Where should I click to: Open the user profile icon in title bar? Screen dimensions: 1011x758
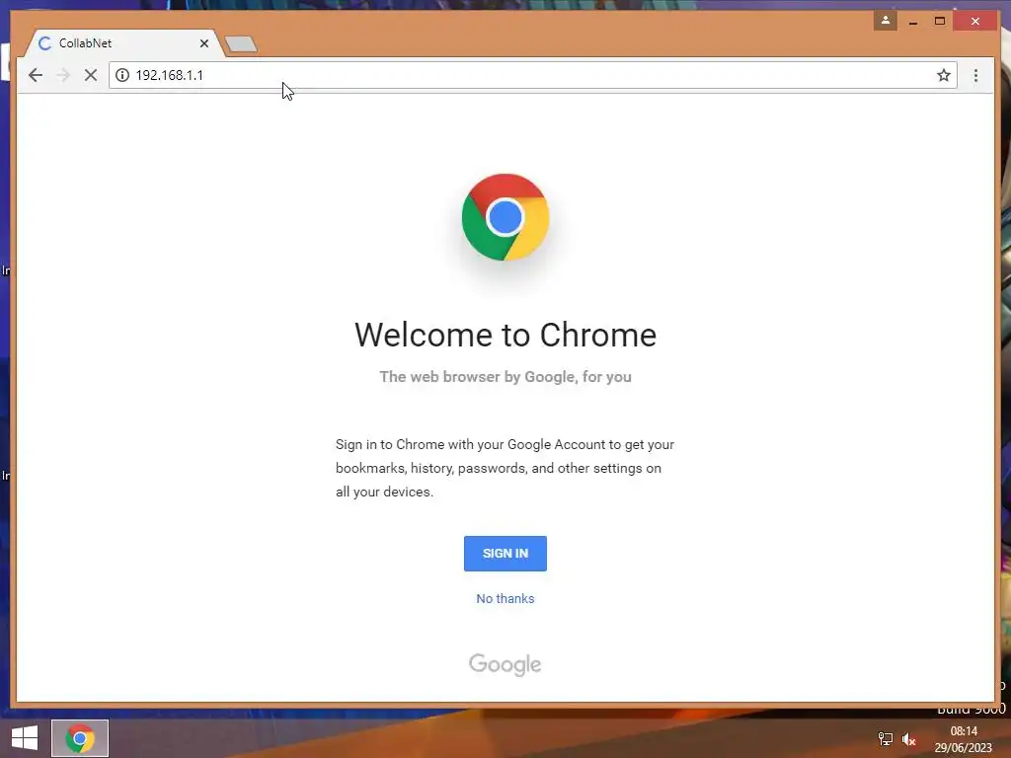click(886, 21)
